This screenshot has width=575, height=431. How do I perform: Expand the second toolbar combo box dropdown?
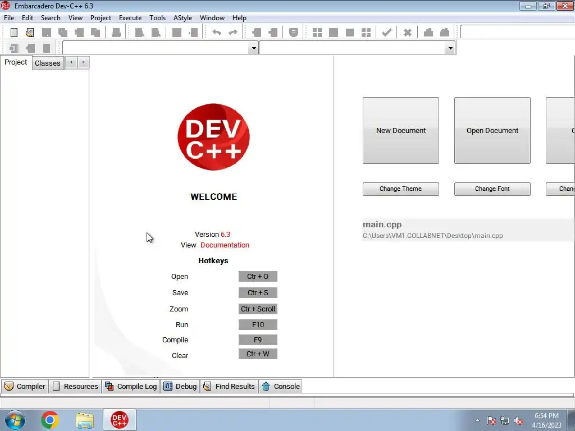(x=450, y=48)
